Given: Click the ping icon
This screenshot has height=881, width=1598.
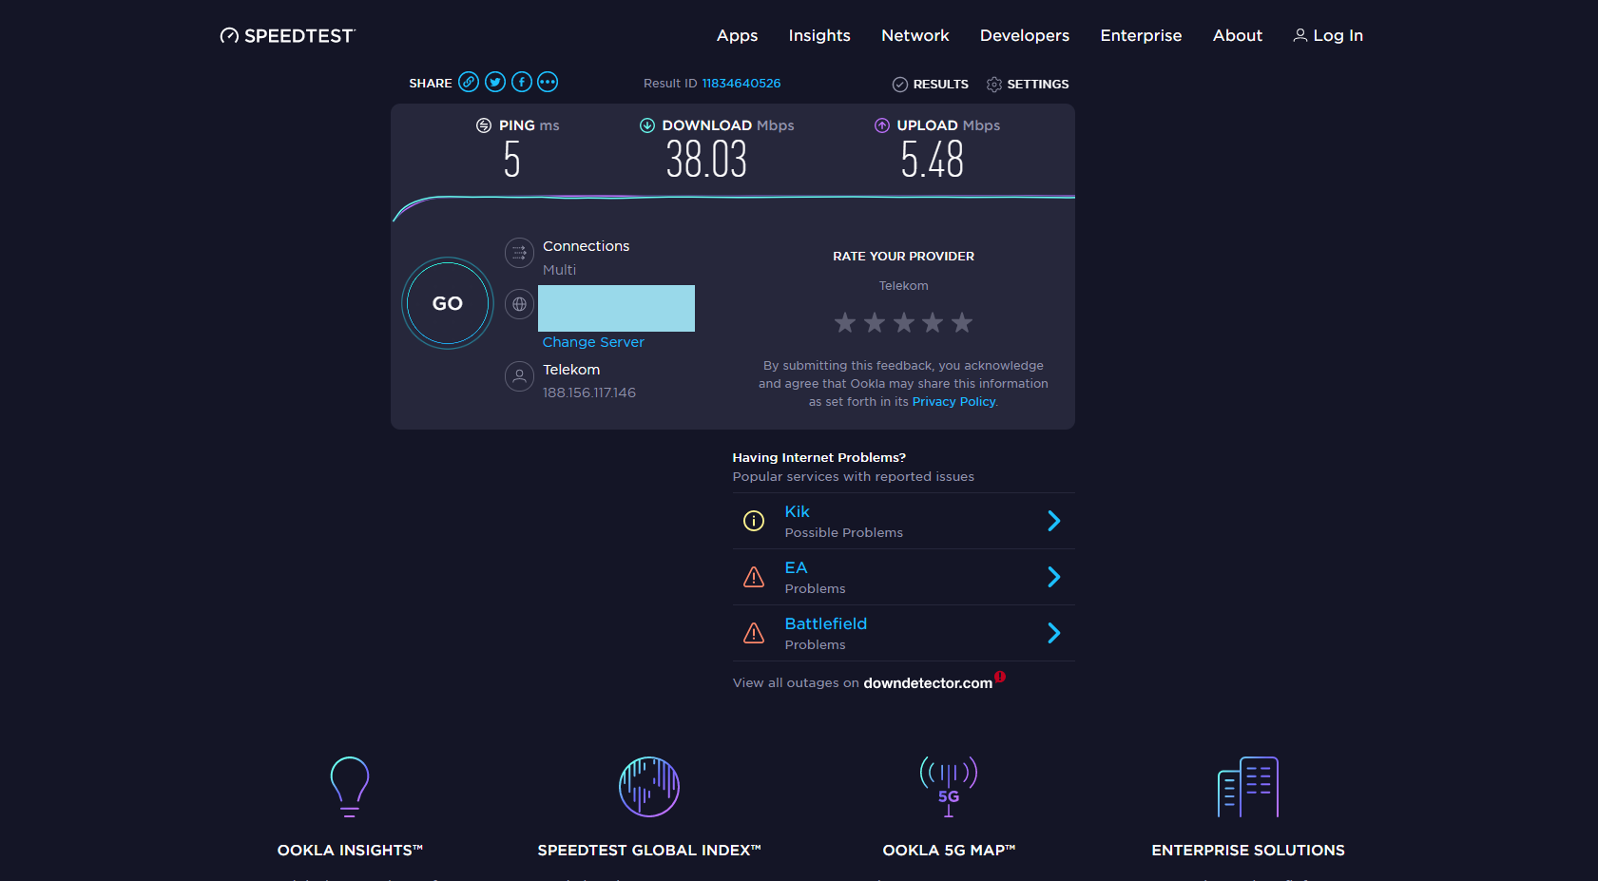Looking at the screenshot, I should click(484, 125).
